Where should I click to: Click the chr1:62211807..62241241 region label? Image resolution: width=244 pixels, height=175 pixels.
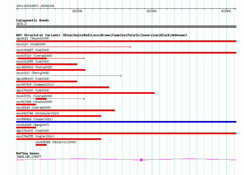[x=35, y=6]
